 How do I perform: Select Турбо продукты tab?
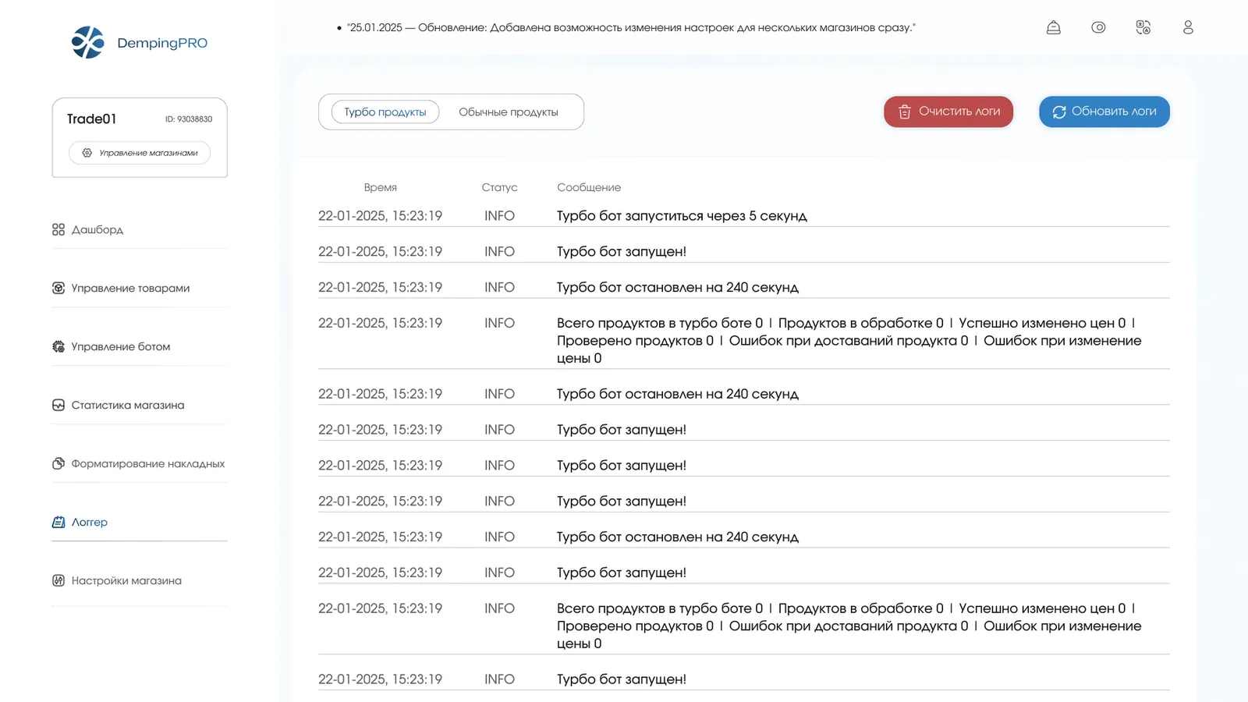click(x=385, y=112)
